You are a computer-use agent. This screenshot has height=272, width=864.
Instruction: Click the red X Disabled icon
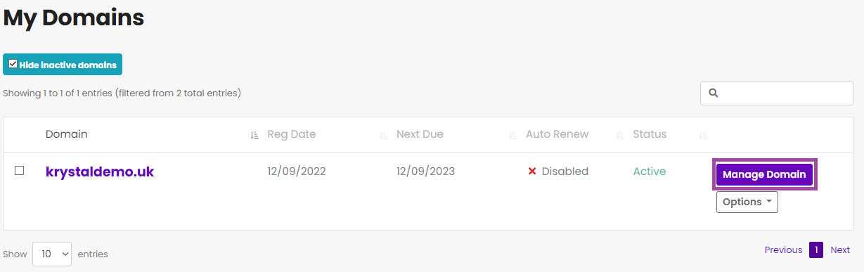click(x=532, y=171)
